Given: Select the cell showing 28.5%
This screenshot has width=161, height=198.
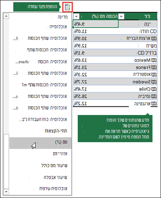Looking at the screenshot, I should pyautogui.click(x=96, y=96).
